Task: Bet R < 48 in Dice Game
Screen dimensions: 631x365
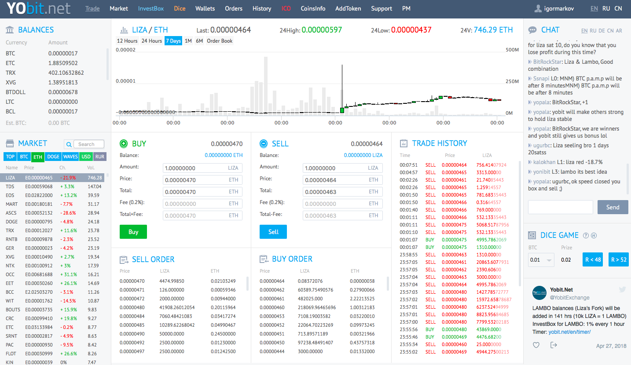Action: [x=593, y=259]
